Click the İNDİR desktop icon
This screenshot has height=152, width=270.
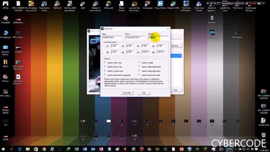[5, 138]
